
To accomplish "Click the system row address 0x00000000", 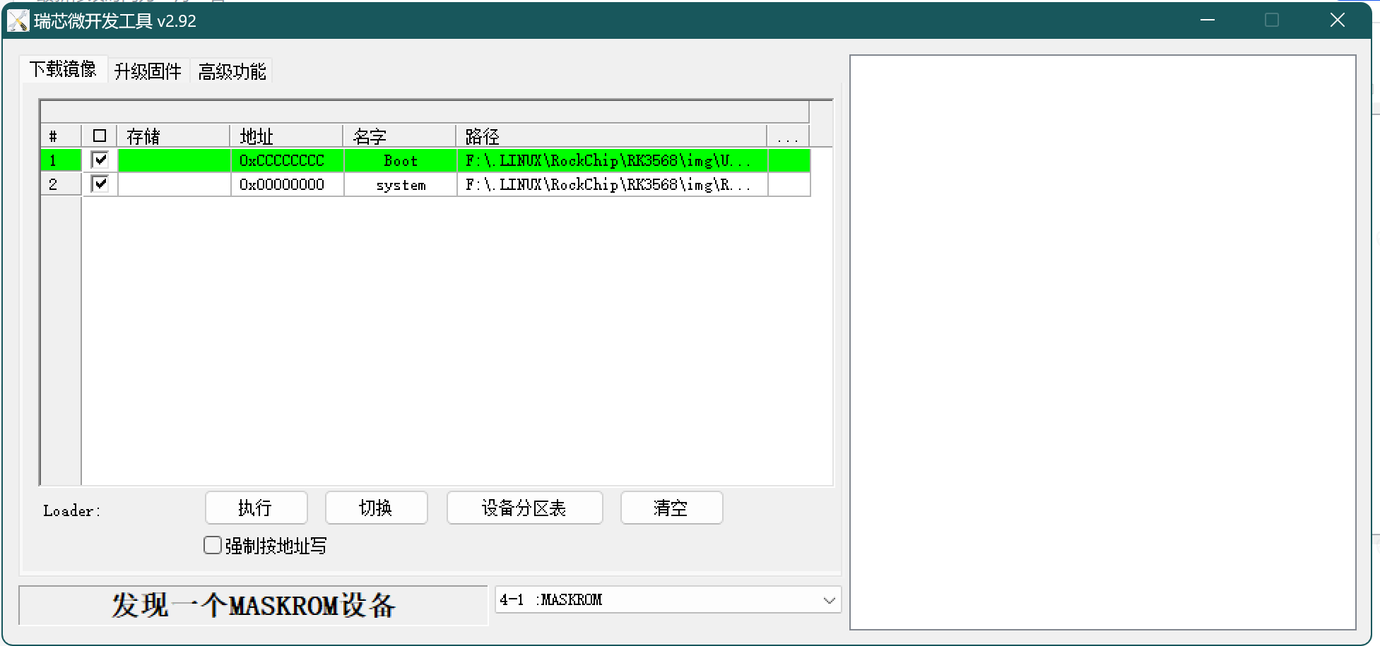I will [x=282, y=185].
